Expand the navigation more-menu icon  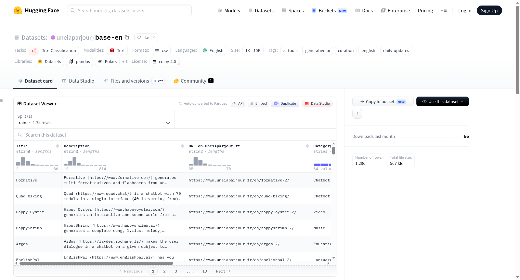tap(444, 10)
